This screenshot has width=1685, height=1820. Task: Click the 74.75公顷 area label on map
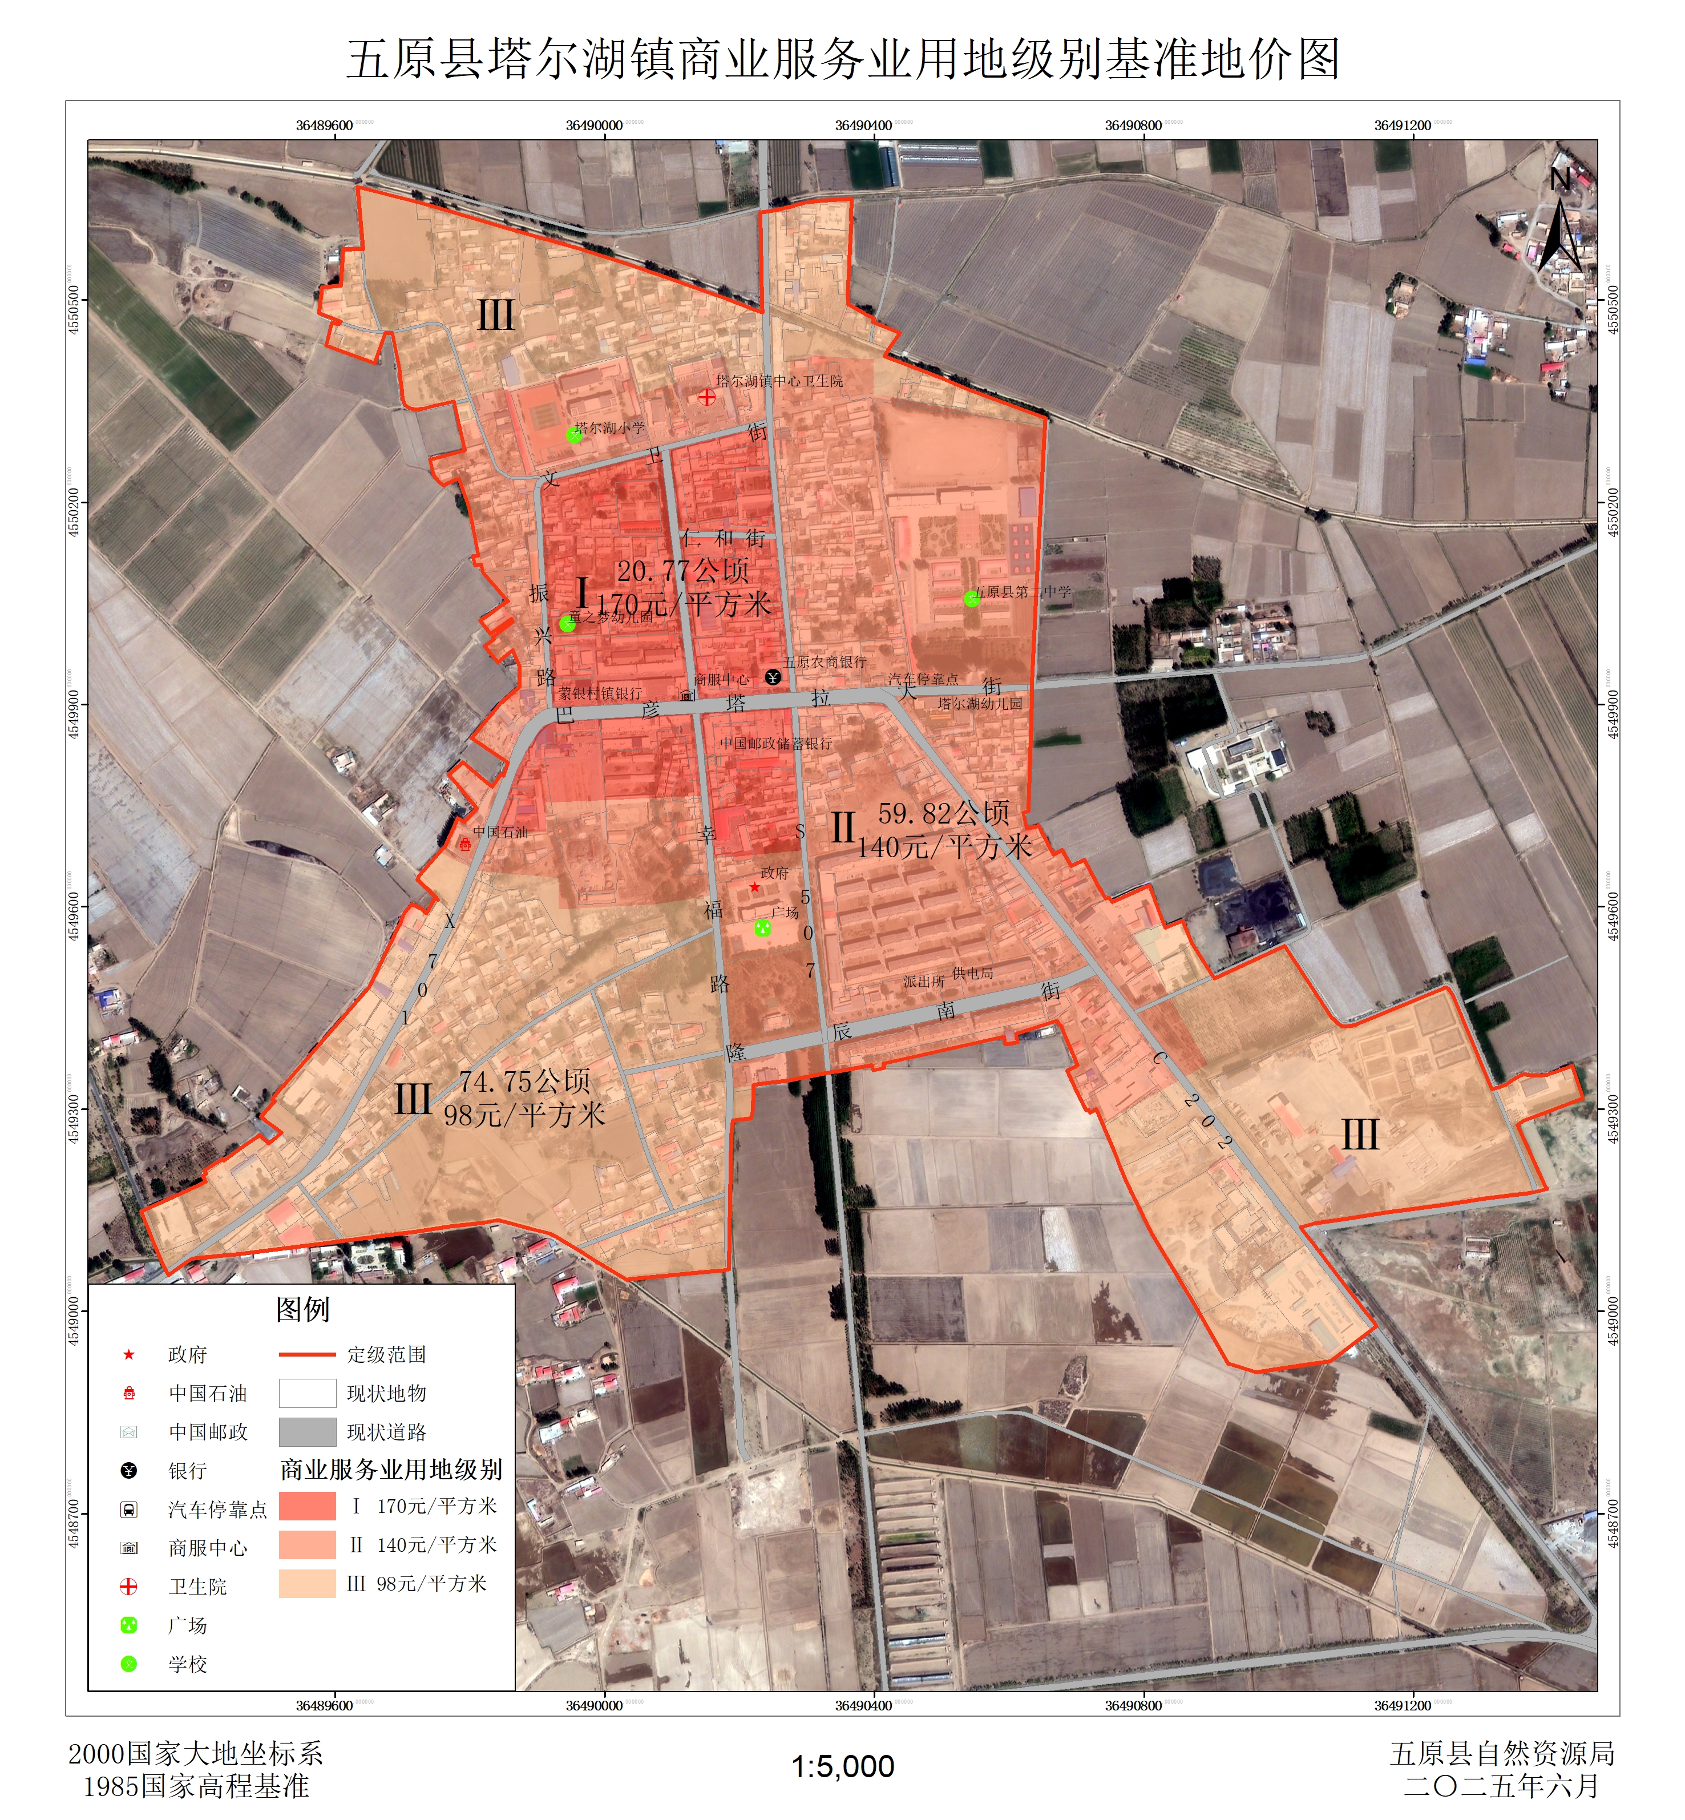524,1081
